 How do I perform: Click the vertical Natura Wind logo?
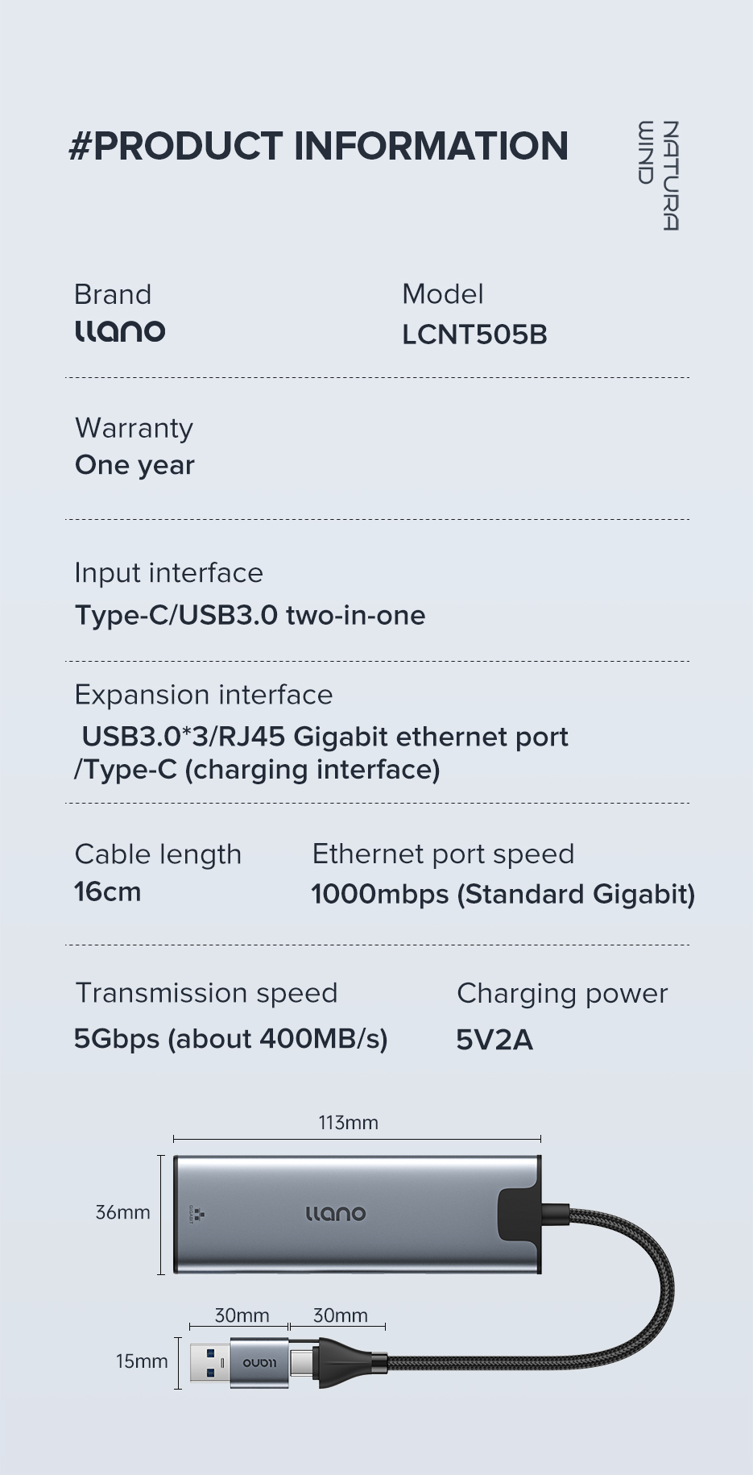(659, 175)
